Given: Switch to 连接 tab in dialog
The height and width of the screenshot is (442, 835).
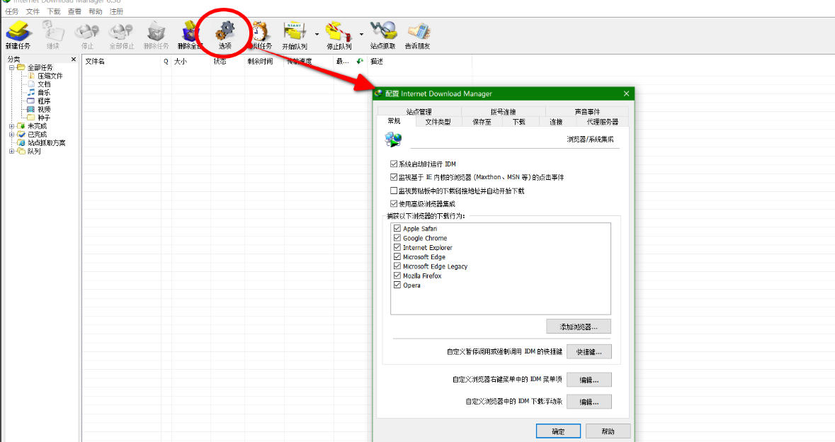Looking at the screenshot, I should (556, 121).
